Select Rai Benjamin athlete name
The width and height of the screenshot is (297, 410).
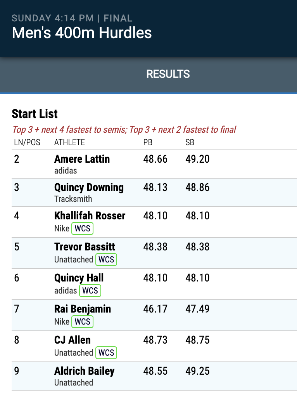(x=83, y=309)
